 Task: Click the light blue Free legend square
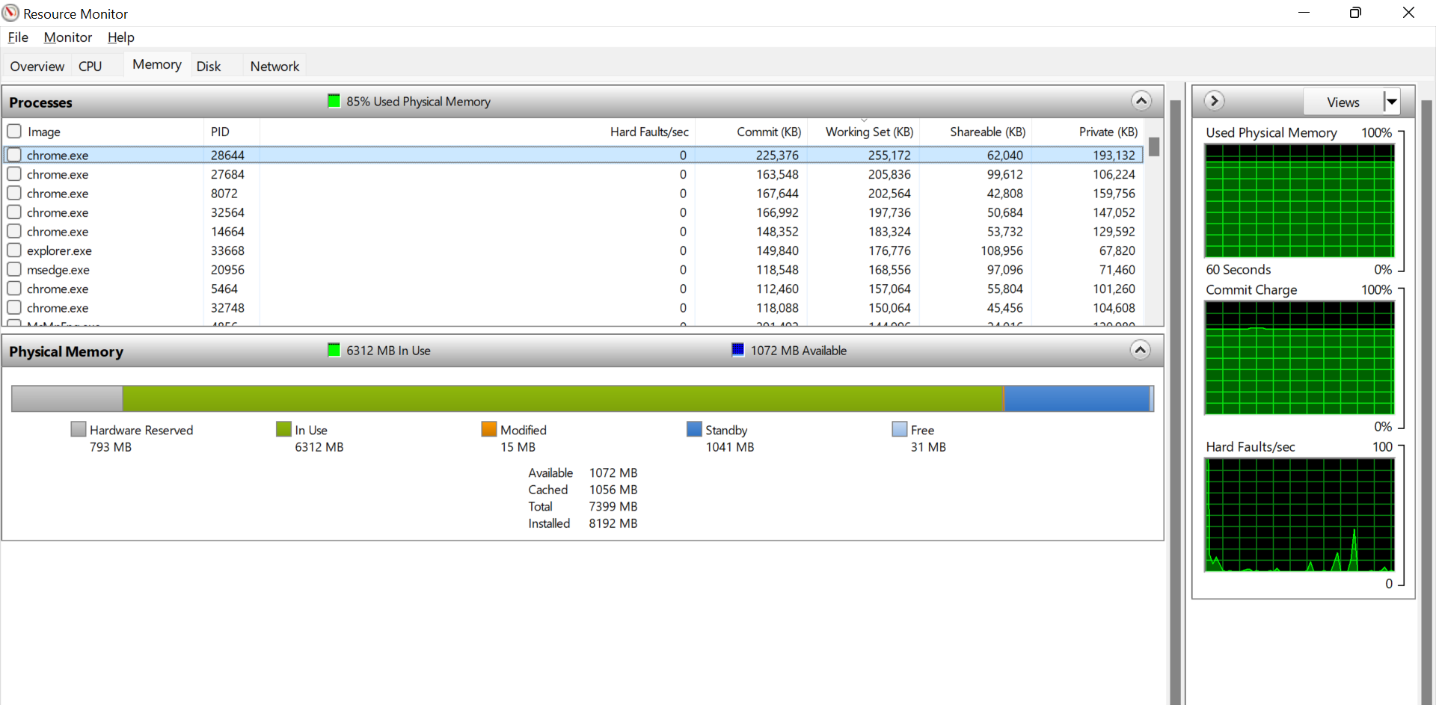[x=900, y=429]
